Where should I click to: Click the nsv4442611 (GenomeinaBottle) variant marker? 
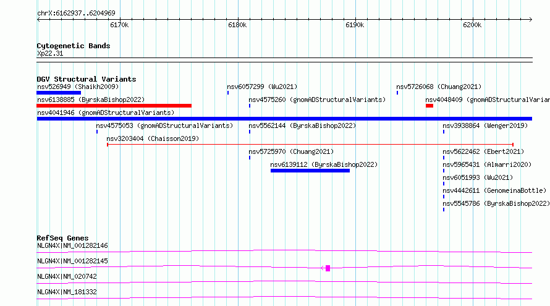(x=444, y=197)
